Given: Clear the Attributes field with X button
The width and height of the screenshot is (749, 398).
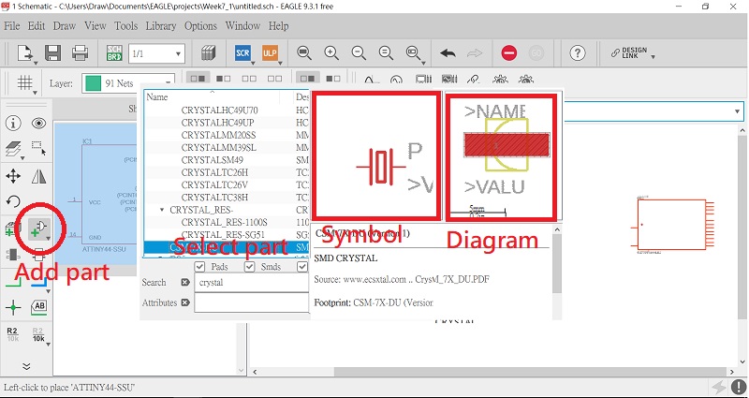Looking at the screenshot, I should (x=185, y=302).
